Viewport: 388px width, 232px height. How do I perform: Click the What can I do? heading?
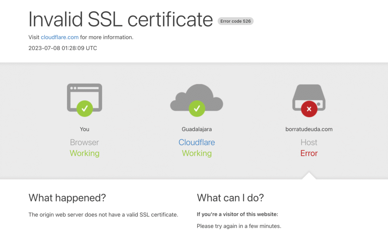click(x=230, y=198)
